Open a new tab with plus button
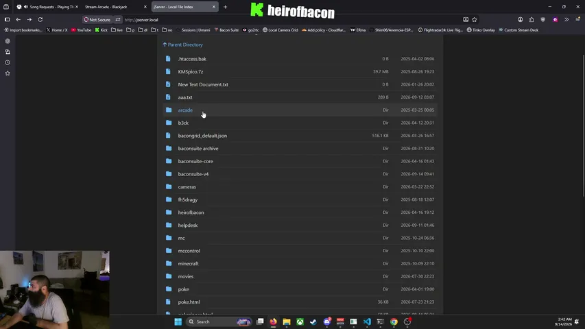This screenshot has width=585, height=329. [x=226, y=7]
